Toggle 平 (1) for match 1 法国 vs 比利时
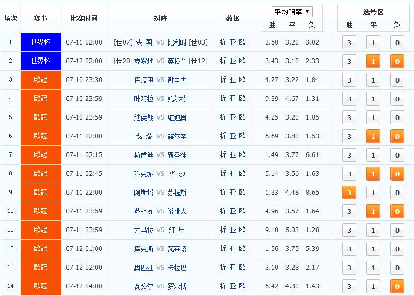 tap(373, 42)
